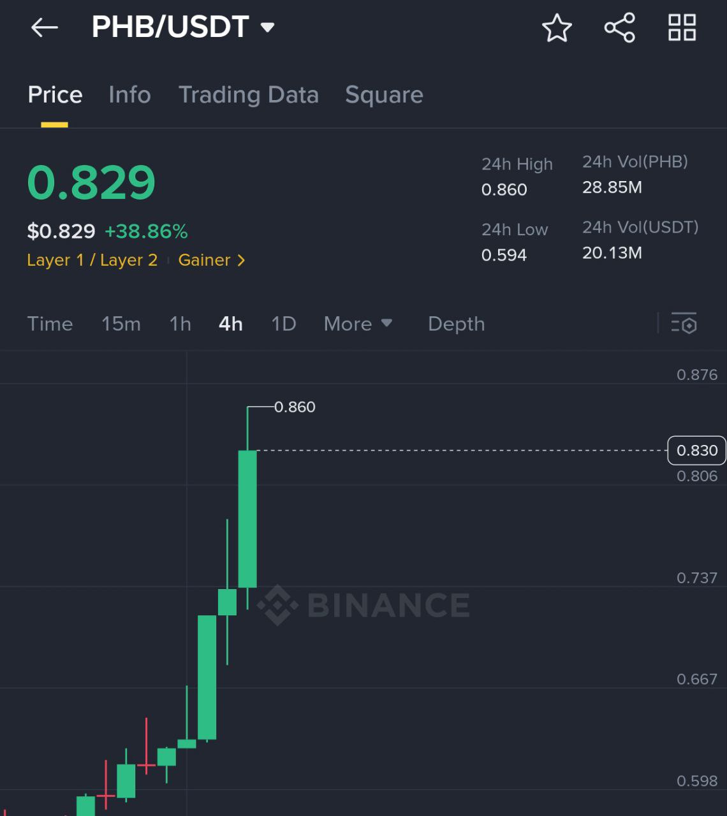This screenshot has height=816, width=727.
Task: Tap the 24h Vol(USDT) label
Action: tap(640, 228)
